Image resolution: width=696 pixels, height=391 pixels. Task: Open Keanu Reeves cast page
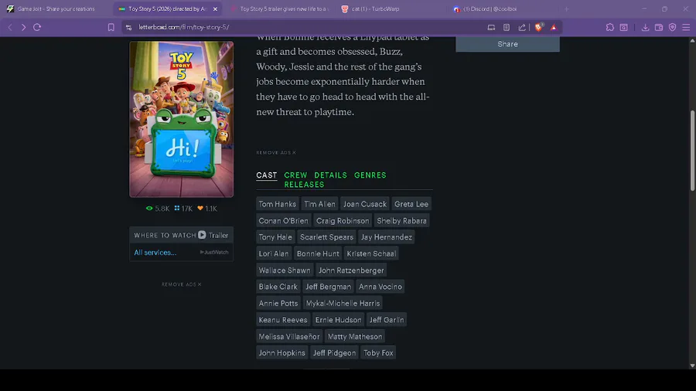click(x=283, y=320)
